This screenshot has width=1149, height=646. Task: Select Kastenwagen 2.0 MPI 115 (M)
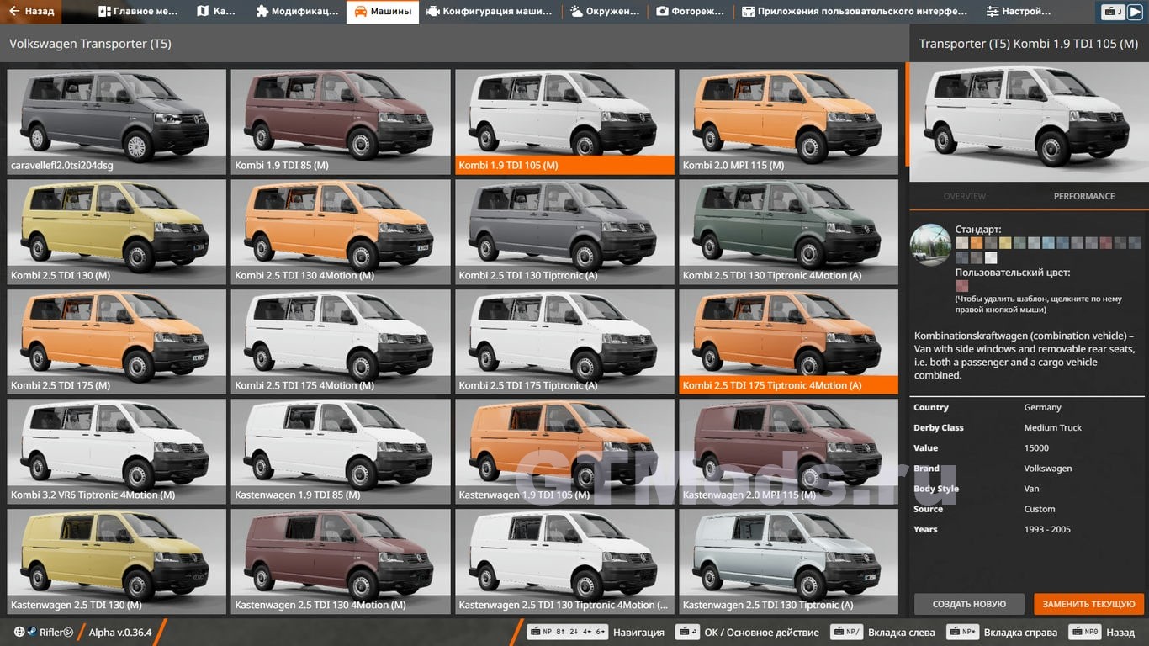[788, 452]
